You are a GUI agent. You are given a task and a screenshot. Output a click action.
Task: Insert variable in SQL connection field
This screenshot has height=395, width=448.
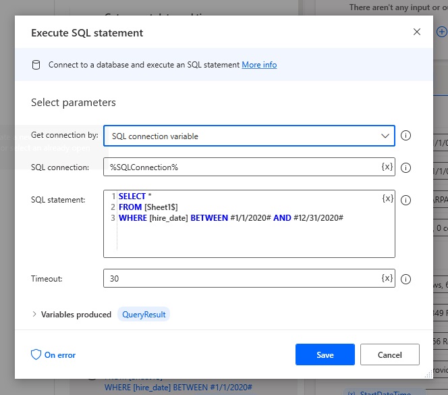[x=387, y=167]
